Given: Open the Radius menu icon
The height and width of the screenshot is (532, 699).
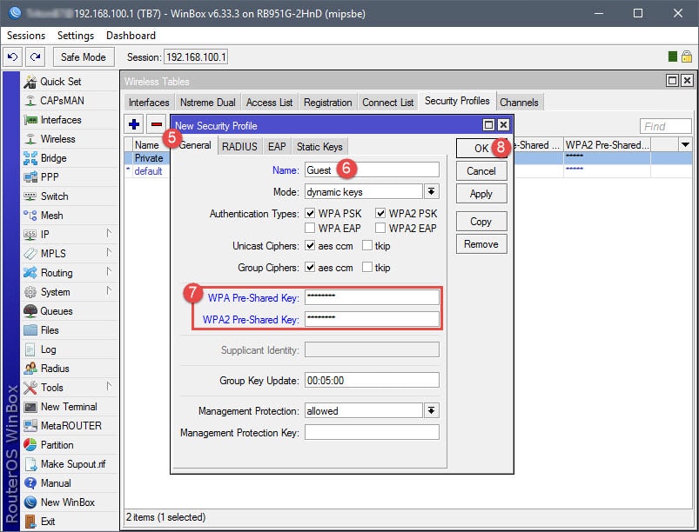Looking at the screenshot, I should [30, 369].
